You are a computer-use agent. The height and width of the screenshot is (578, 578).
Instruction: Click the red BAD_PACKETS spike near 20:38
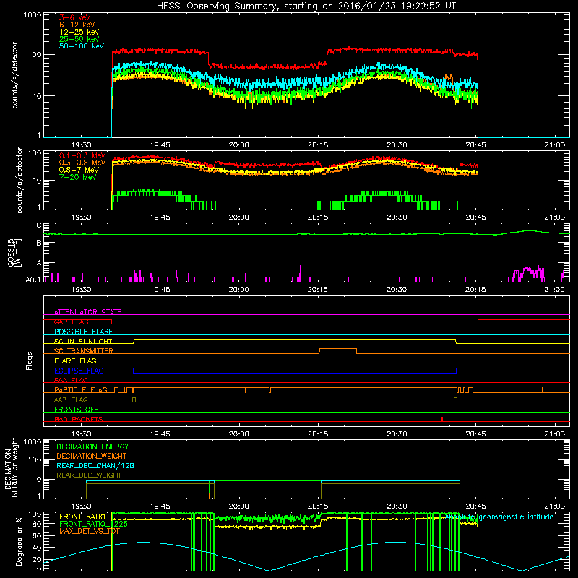pos(442,419)
